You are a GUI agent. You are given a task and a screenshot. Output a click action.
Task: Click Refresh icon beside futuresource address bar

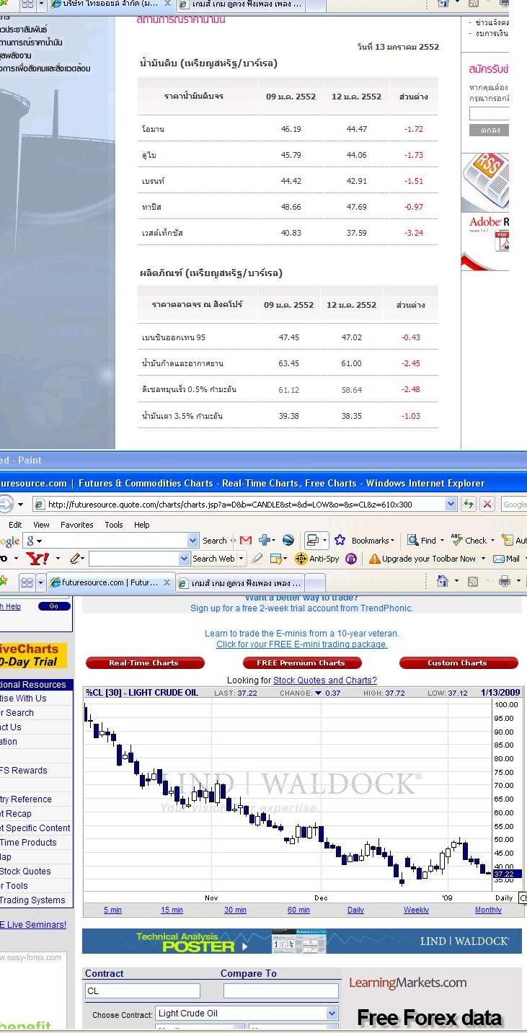pyautogui.click(x=470, y=504)
